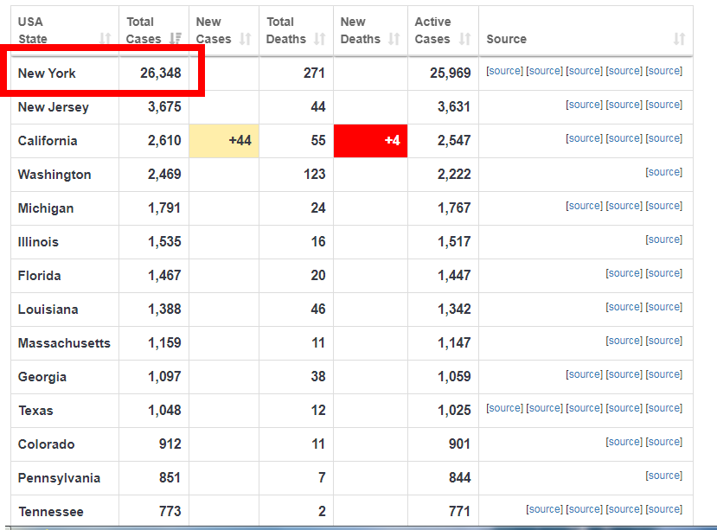
Task: Open last source link for Colorado
Action: click(x=664, y=442)
